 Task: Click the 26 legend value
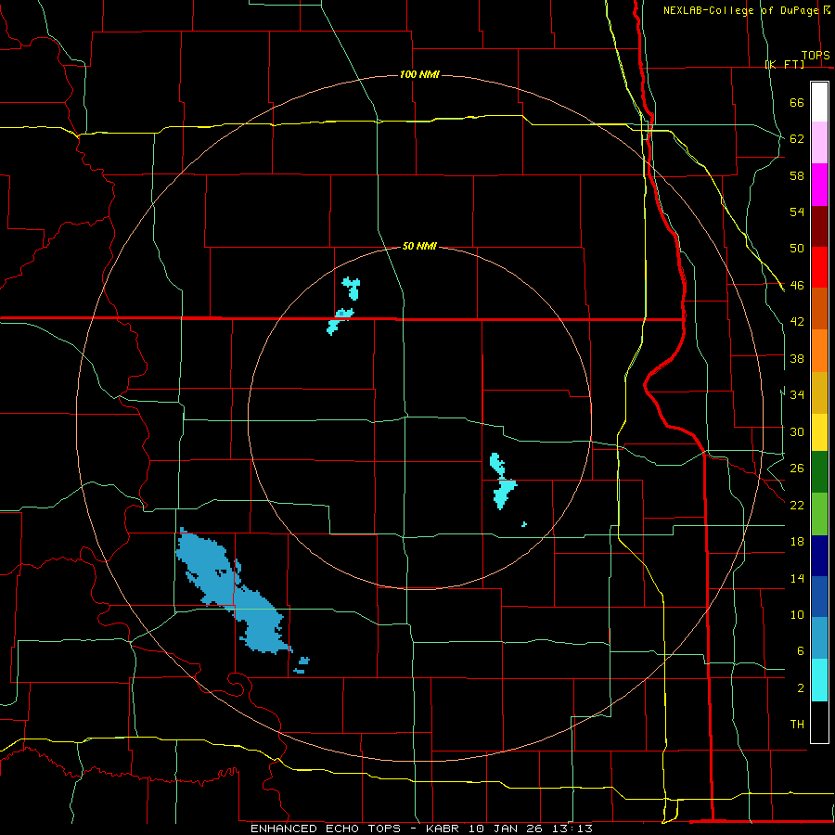pos(797,469)
